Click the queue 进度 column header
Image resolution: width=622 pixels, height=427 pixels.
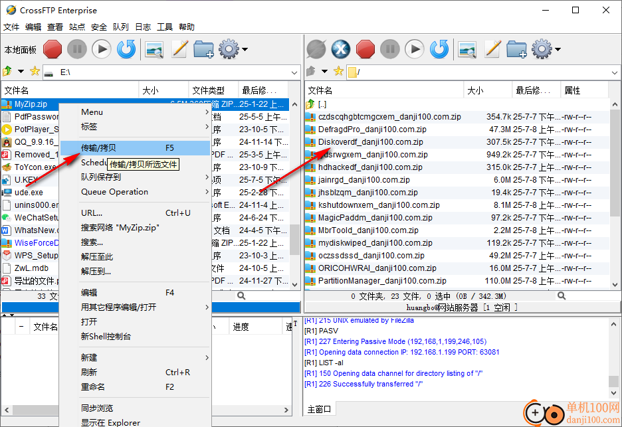[255, 327]
